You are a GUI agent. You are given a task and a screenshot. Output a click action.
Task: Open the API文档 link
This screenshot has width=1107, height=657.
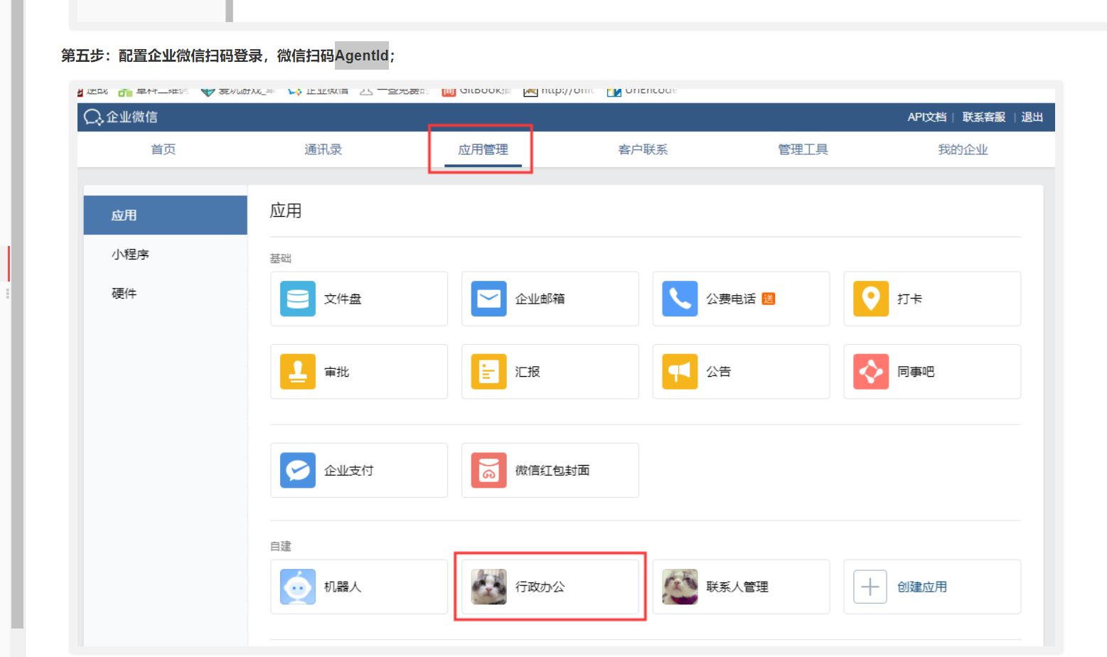[x=926, y=117]
